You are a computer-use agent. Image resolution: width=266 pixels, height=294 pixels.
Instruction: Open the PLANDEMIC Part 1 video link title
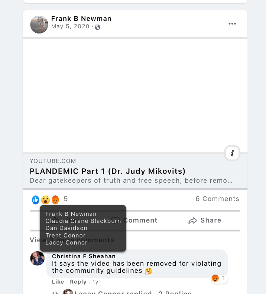click(x=108, y=171)
